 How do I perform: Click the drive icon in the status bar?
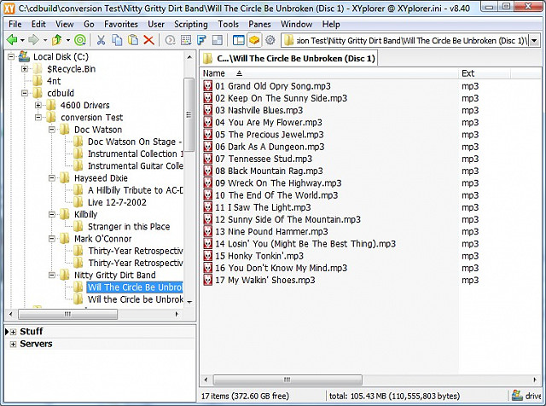518,396
